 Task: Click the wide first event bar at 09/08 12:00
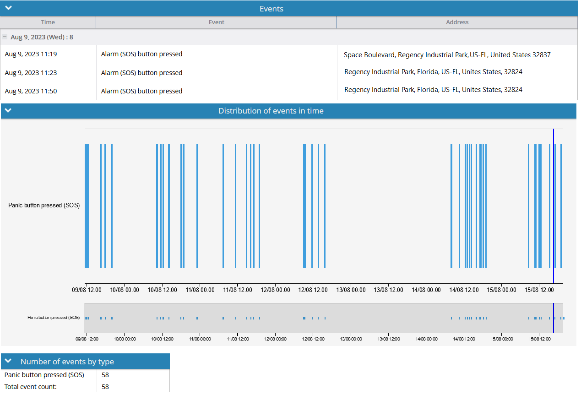coord(87,206)
